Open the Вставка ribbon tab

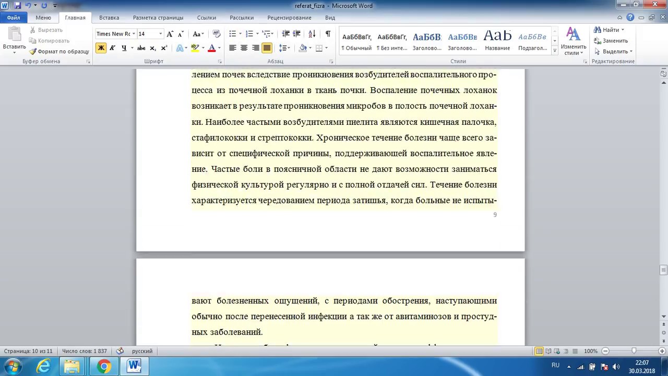click(x=109, y=18)
